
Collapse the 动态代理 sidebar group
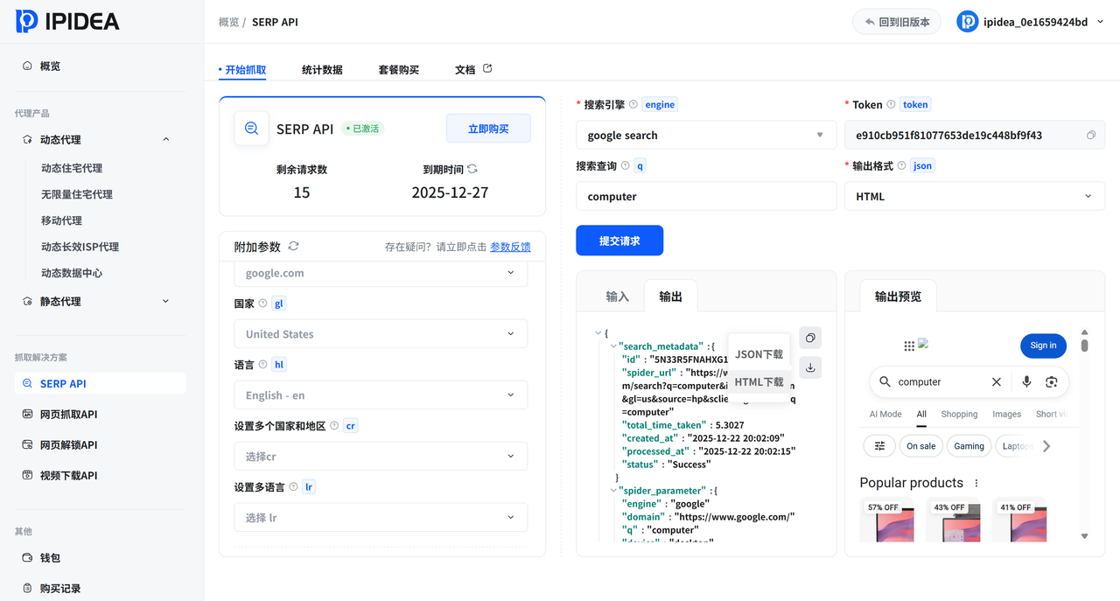click(166, 139)
